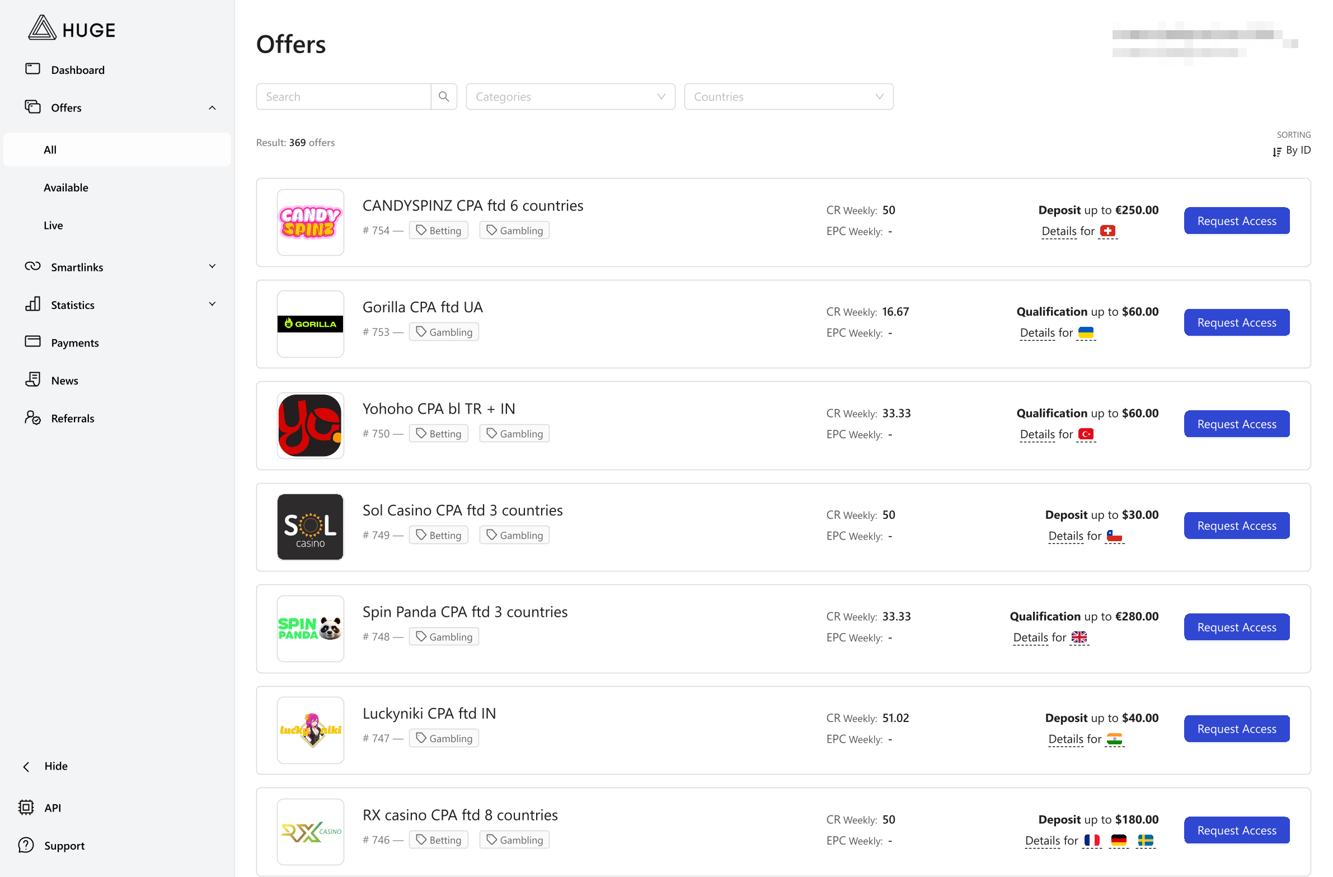Click the Search input field

[x=344, y=96]
